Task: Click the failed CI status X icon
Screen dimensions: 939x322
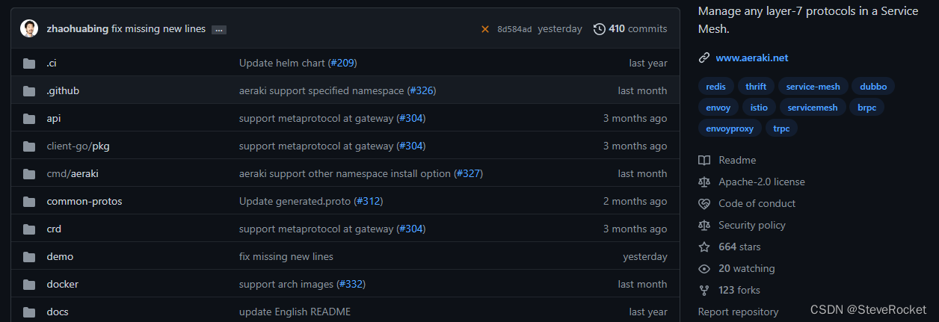Action: 485,29
